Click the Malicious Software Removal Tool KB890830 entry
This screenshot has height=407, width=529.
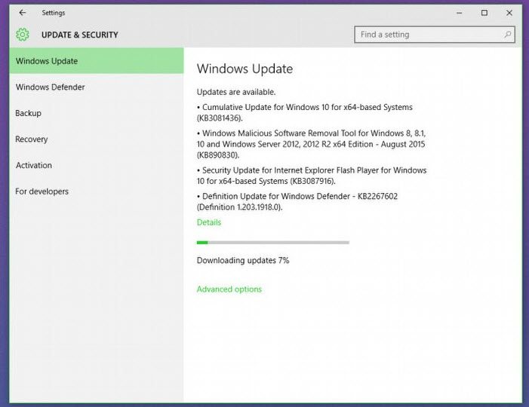point(311,144)
